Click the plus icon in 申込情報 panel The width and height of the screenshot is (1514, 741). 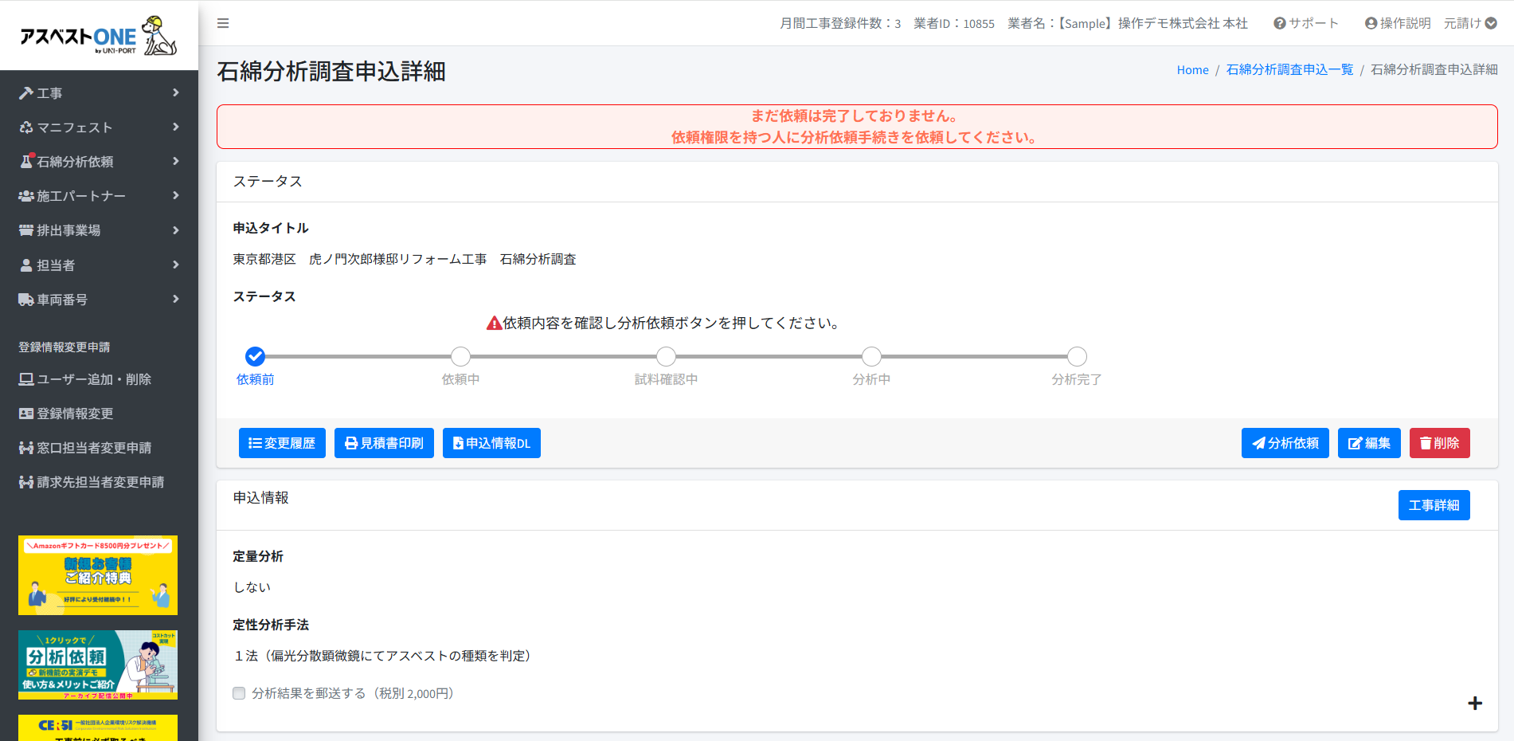(x=1474, y=703)
